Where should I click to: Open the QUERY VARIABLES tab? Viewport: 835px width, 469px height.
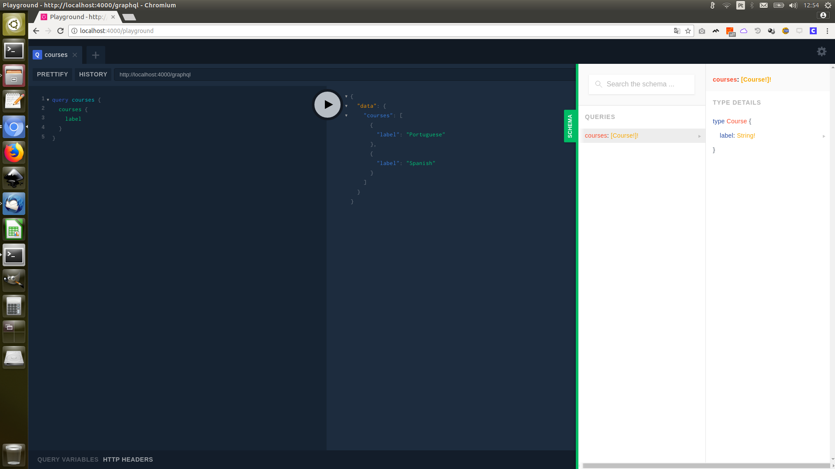pos(68,459)
